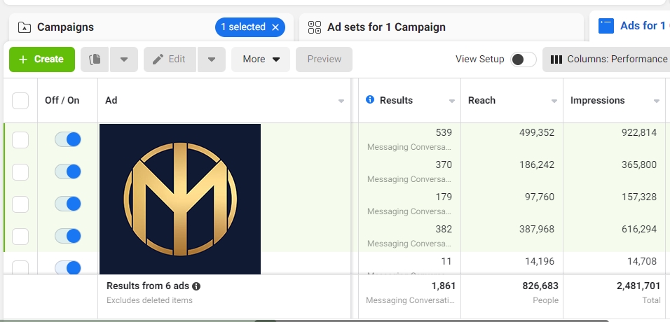Click the info icon beside Results header
The image size is (670, 322).
pyautogui.click(x=370, y=99)
